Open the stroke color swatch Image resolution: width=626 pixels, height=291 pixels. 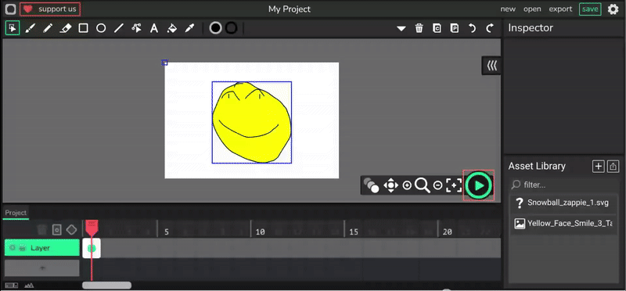[232, 28]
